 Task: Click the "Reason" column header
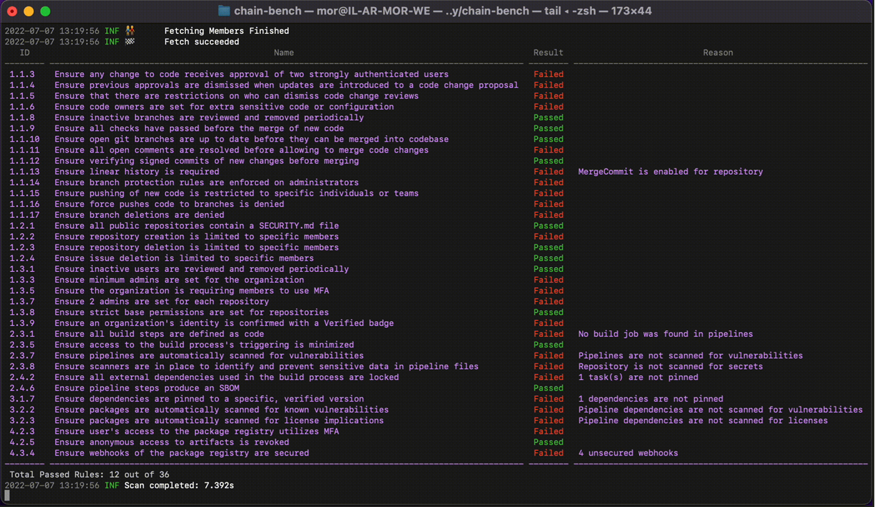point(717,53)
